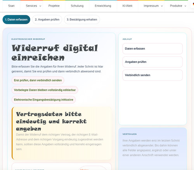Click the Daten erfassen card in Ablauf
Viewport: 194px width, 170px height.
click(x=152, y=49)
